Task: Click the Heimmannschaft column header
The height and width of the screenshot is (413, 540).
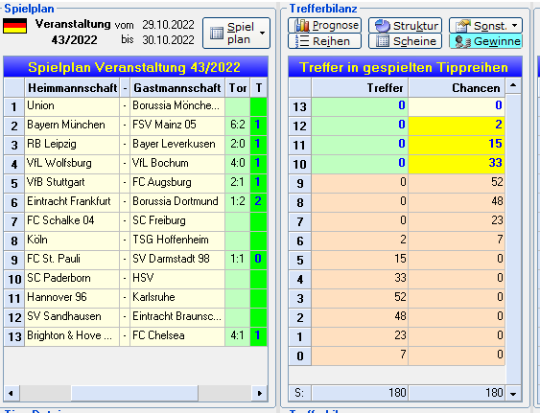Action: [x=72, y=88]
